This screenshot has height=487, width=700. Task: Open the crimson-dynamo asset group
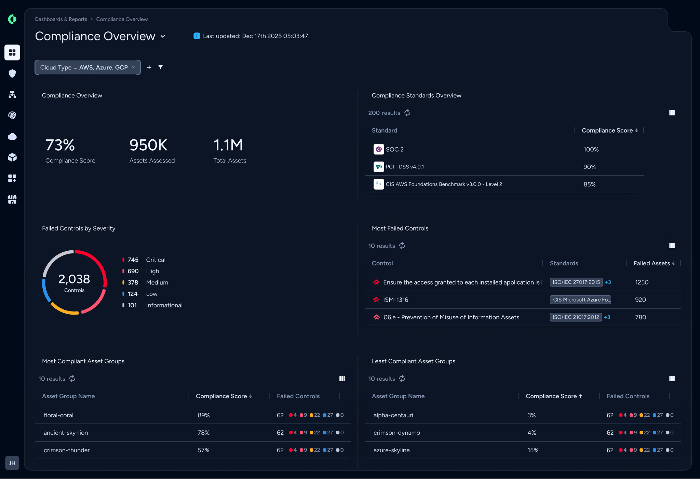click(x=396, y=432)
